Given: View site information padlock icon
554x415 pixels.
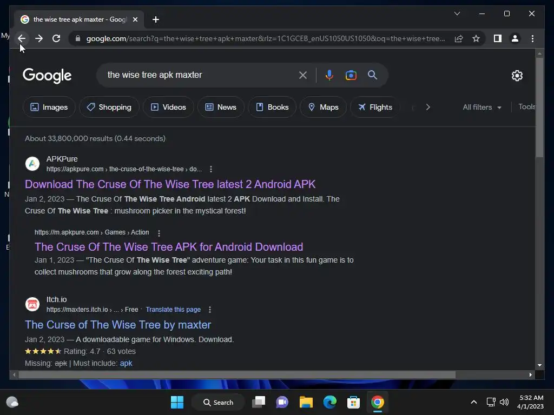Looking at the screenshot, I should [78, 38].
